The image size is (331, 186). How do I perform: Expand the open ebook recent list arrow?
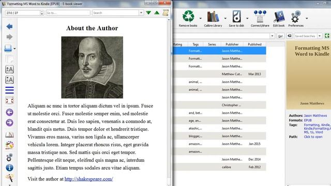point(14,49)
